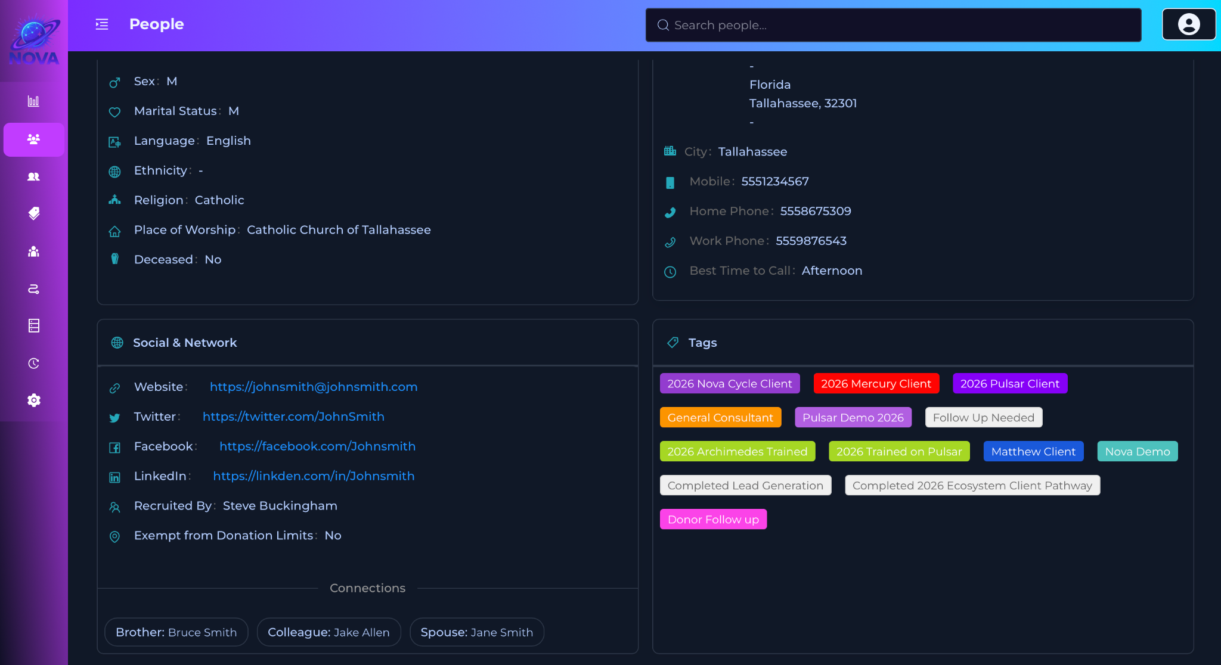Screen dimensions: 1221x665
Task: Click the LinkedIn profile link
Action: click(x=314, y=476)
